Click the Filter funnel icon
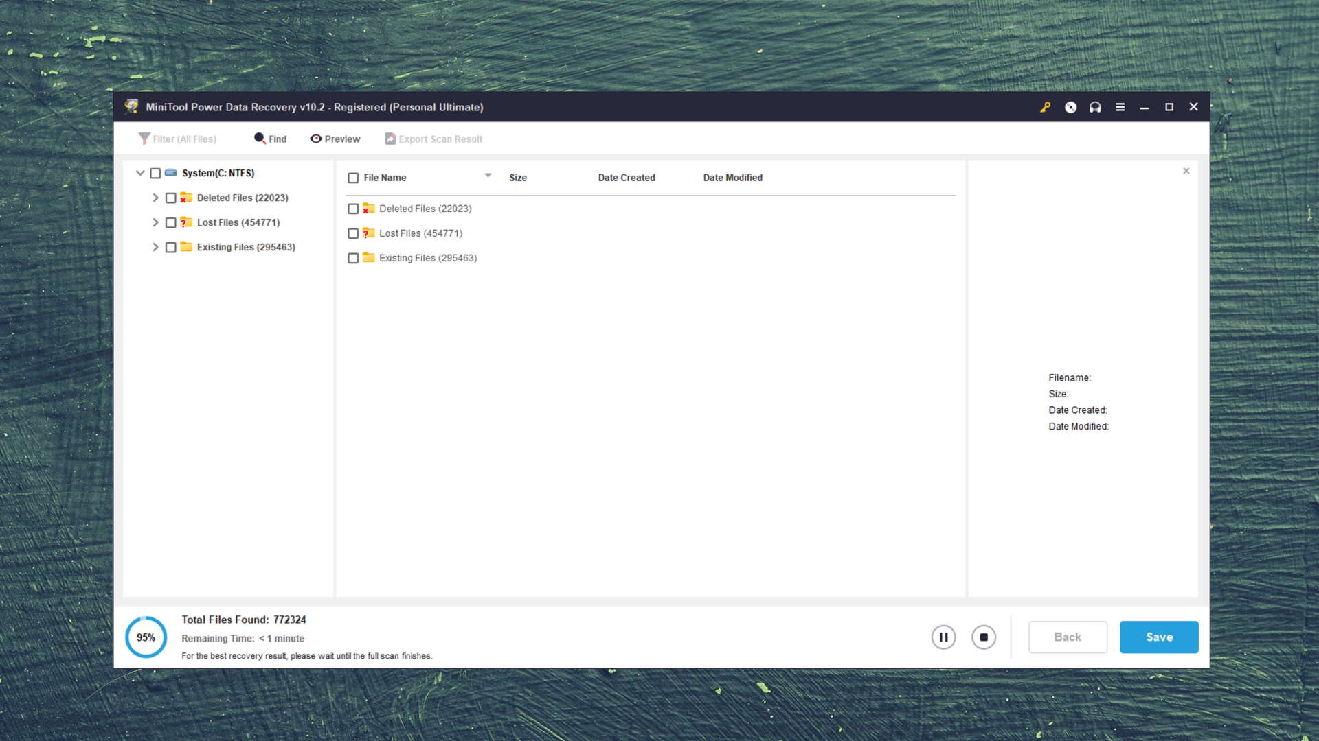The width and height of the screenshot is (1319, 741). [144, 139]
